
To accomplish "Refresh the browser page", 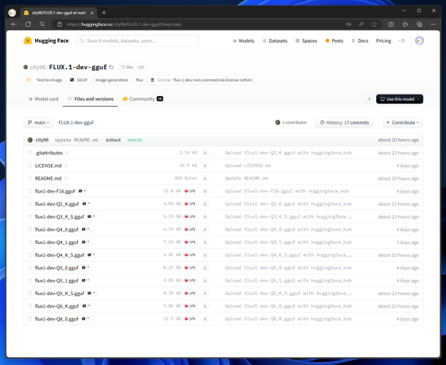I will point(28,25).
